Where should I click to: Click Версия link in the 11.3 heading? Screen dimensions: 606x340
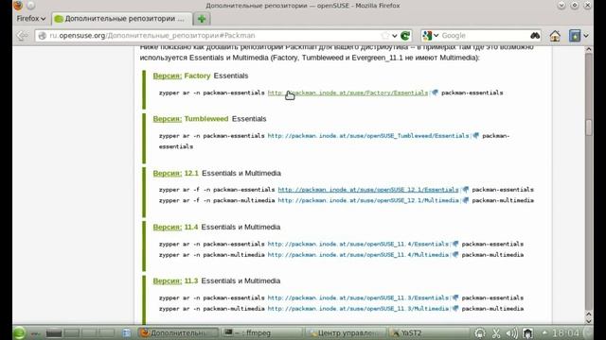click(167, 281)
